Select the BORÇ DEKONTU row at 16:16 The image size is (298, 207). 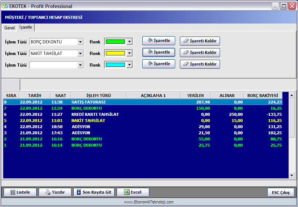tap(143, 139)
